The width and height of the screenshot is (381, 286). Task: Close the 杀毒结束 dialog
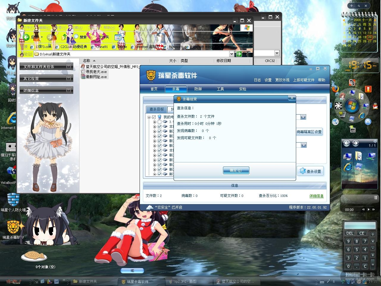pos(292,98)
